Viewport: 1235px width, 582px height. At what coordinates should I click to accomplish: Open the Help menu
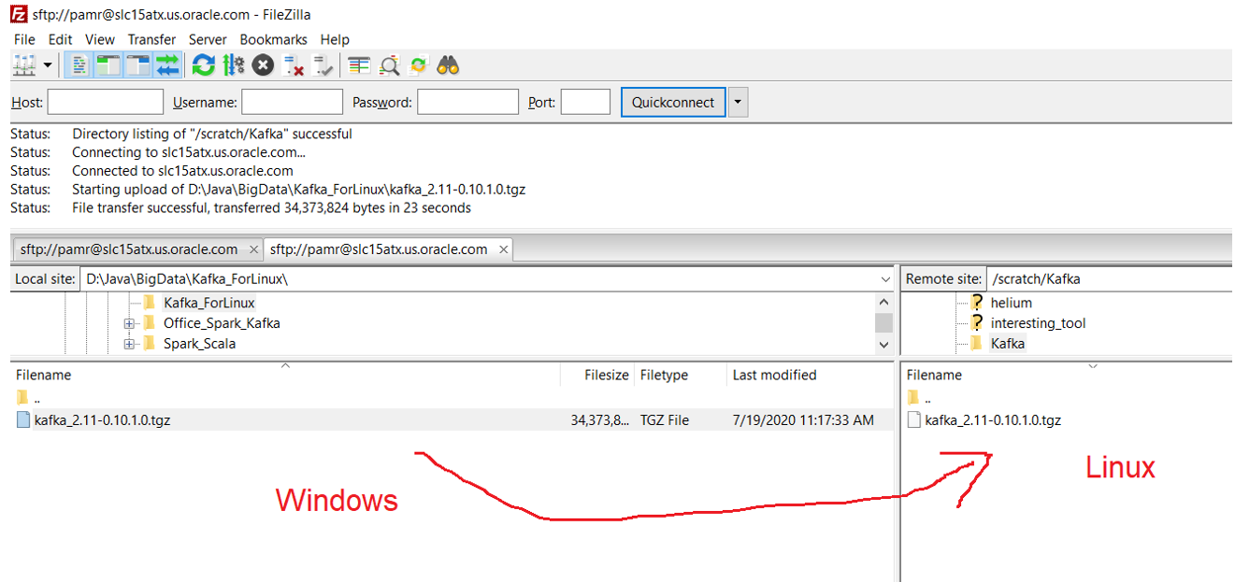coord(335,39)
